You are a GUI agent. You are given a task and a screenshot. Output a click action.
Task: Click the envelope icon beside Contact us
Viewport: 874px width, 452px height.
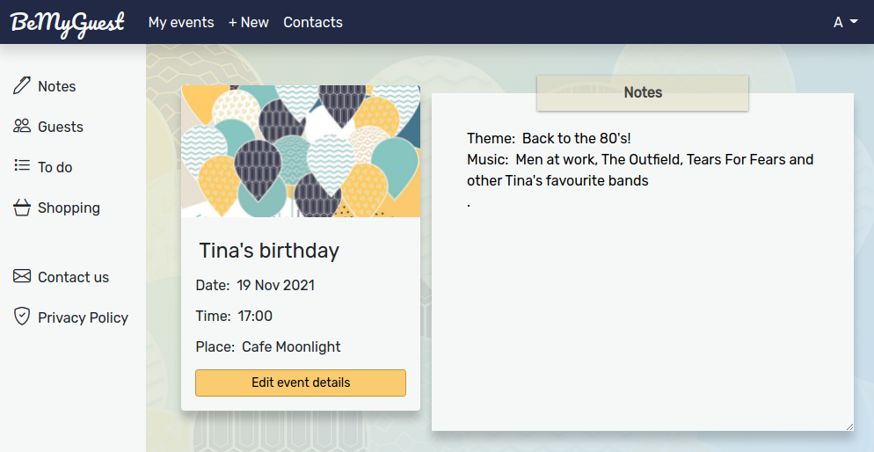22,276
